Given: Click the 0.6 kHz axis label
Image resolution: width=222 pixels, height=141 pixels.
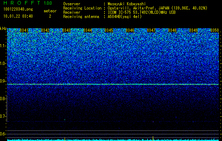Looking at the screenshot, I should [3, 134].
